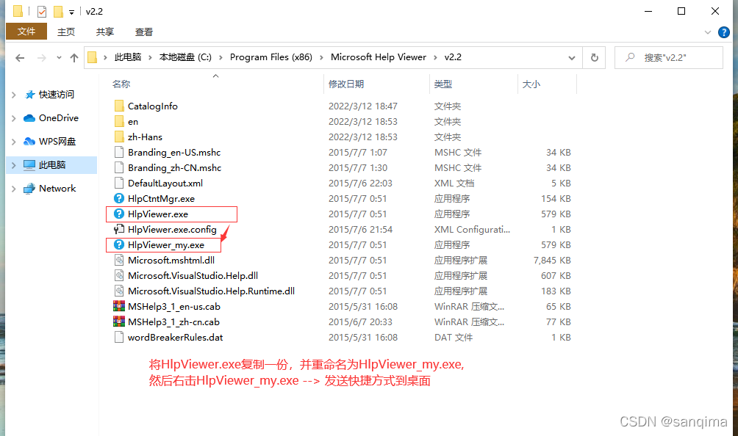Viewport: 738px width, 436px height.
Task: Expand OneDrive tree node
Action: [x=14, y=118]
